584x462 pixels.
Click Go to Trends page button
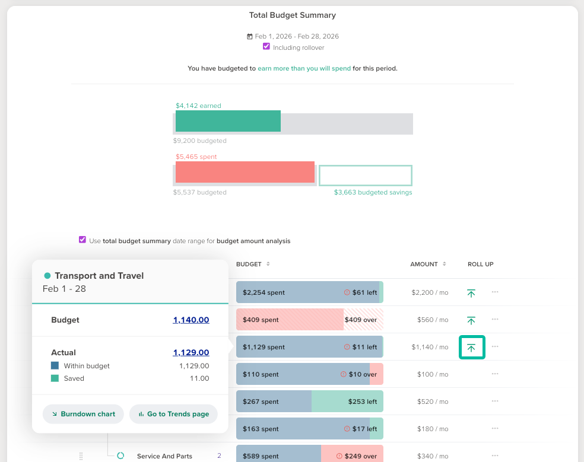click(173, 414)
